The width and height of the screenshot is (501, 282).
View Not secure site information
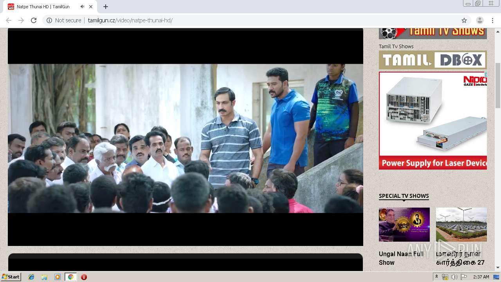pos(64,20)
